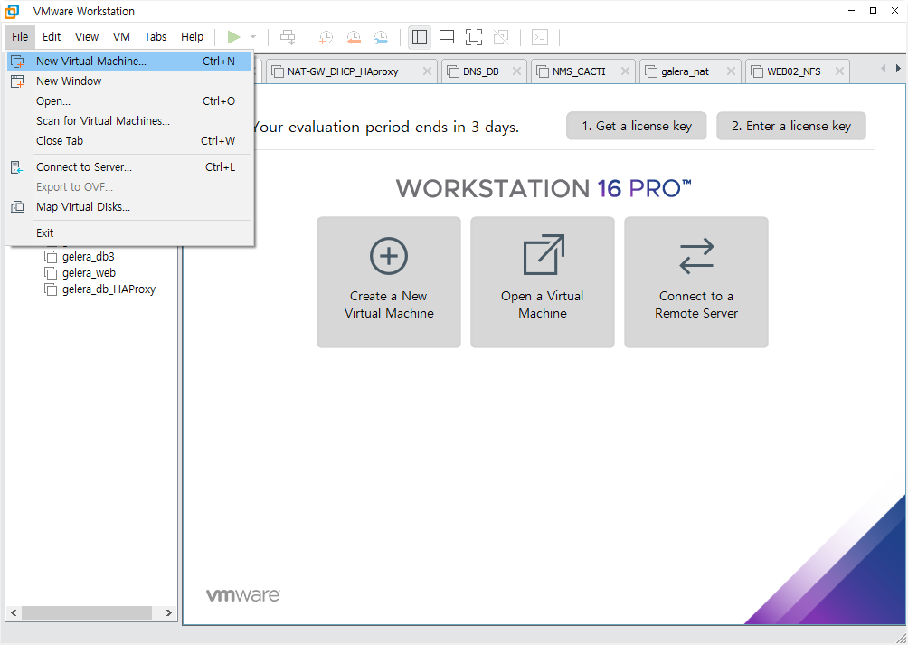Click the Revert to Snapshot toolbar icon
Screen dimensions: 908x645
coord(354,37)
